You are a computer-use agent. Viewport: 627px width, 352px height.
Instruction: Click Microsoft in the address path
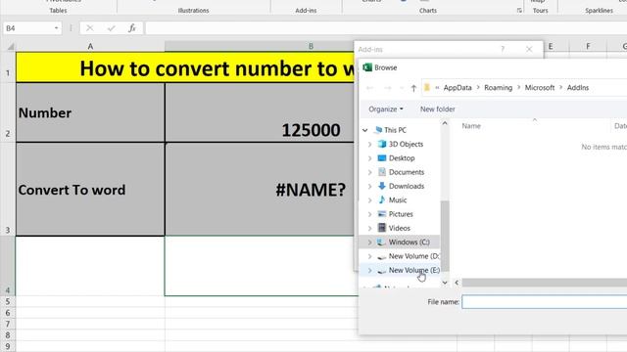click(x=540, y=88)
